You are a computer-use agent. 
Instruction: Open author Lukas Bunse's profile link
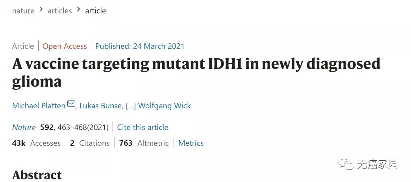click(x=100, y=106)
